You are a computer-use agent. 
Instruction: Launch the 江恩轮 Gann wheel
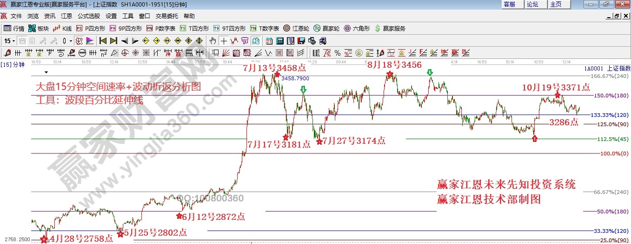click(x=298, y=28)
